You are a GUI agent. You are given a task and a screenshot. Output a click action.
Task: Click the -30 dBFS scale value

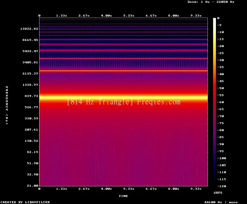click(x=220, y=60)
